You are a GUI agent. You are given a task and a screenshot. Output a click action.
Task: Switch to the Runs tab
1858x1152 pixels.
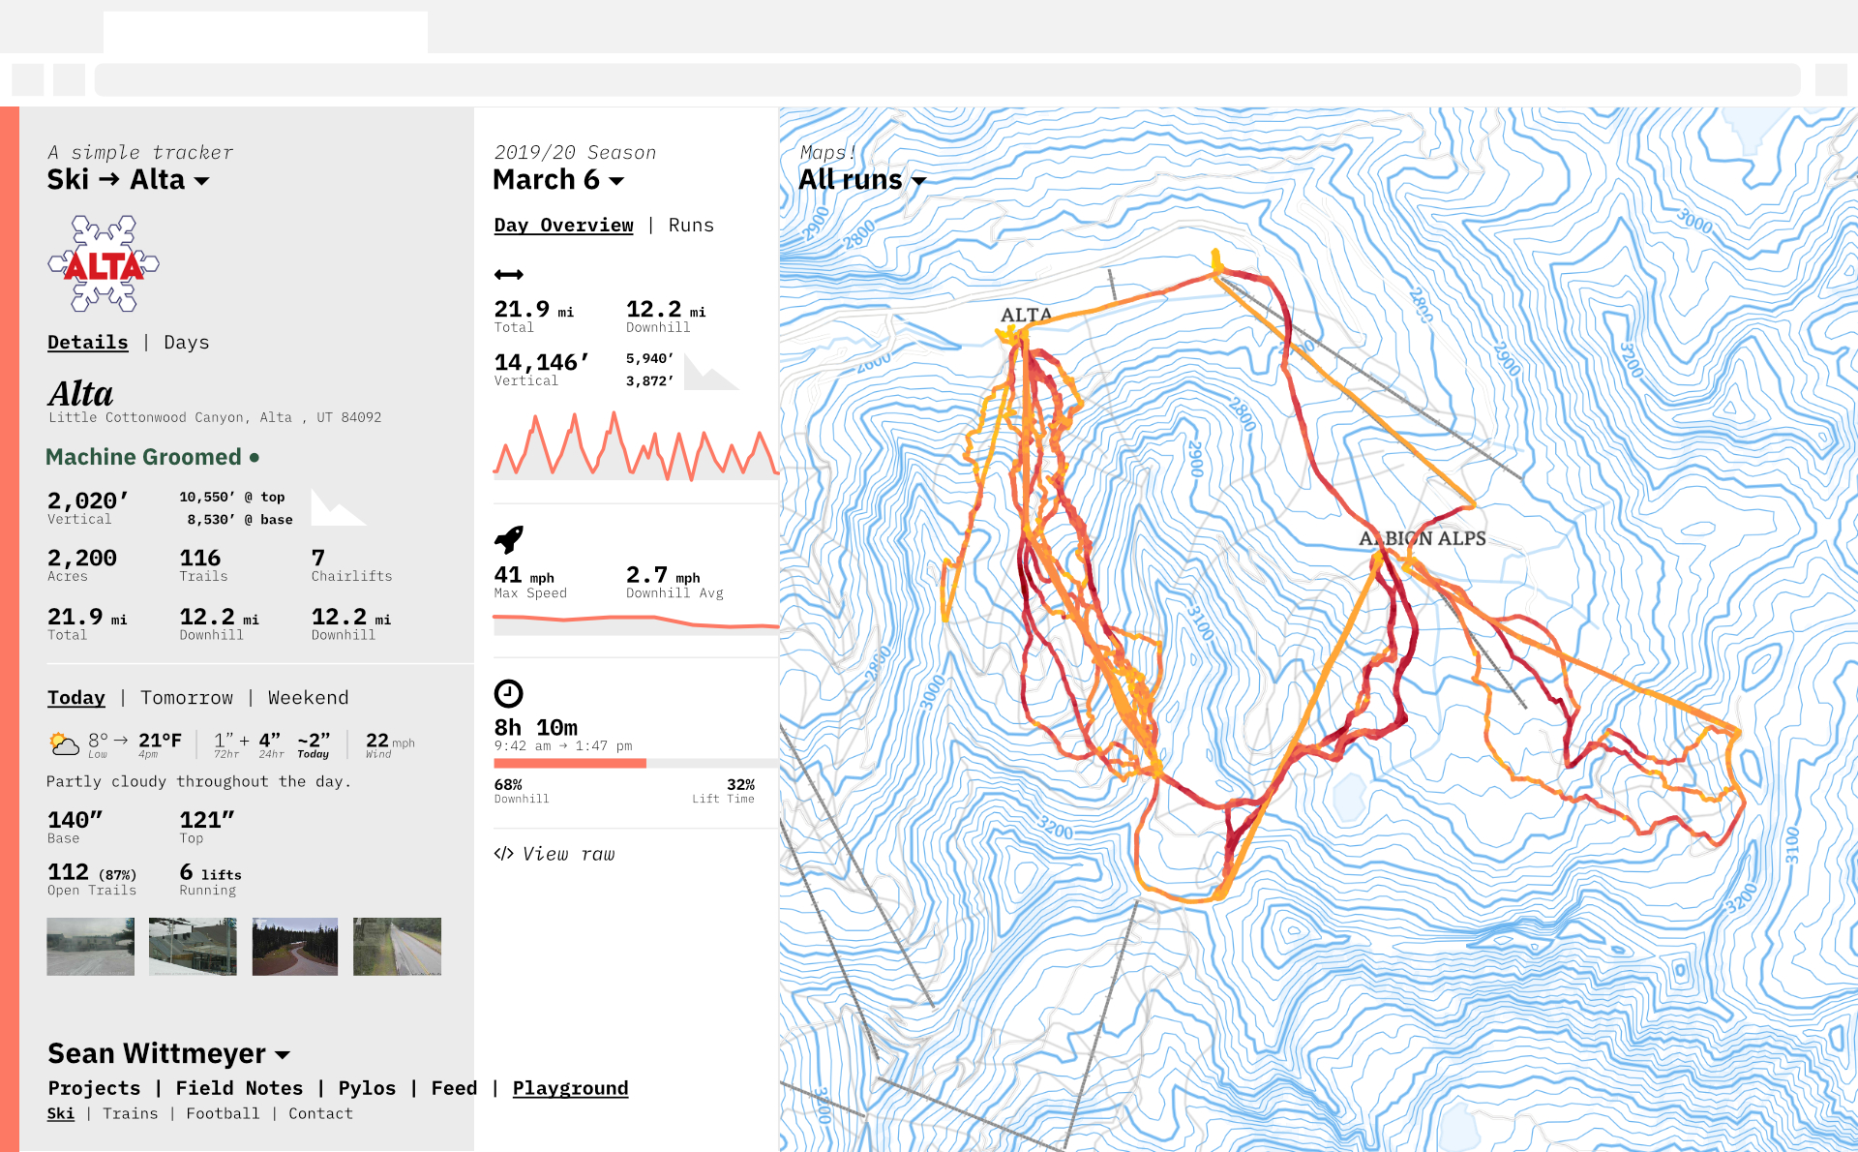click(x=691, y=226)
